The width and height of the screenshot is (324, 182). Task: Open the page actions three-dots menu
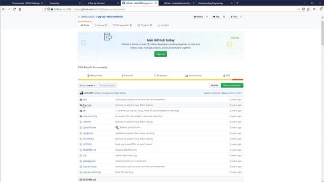click(x=298, y=9)
